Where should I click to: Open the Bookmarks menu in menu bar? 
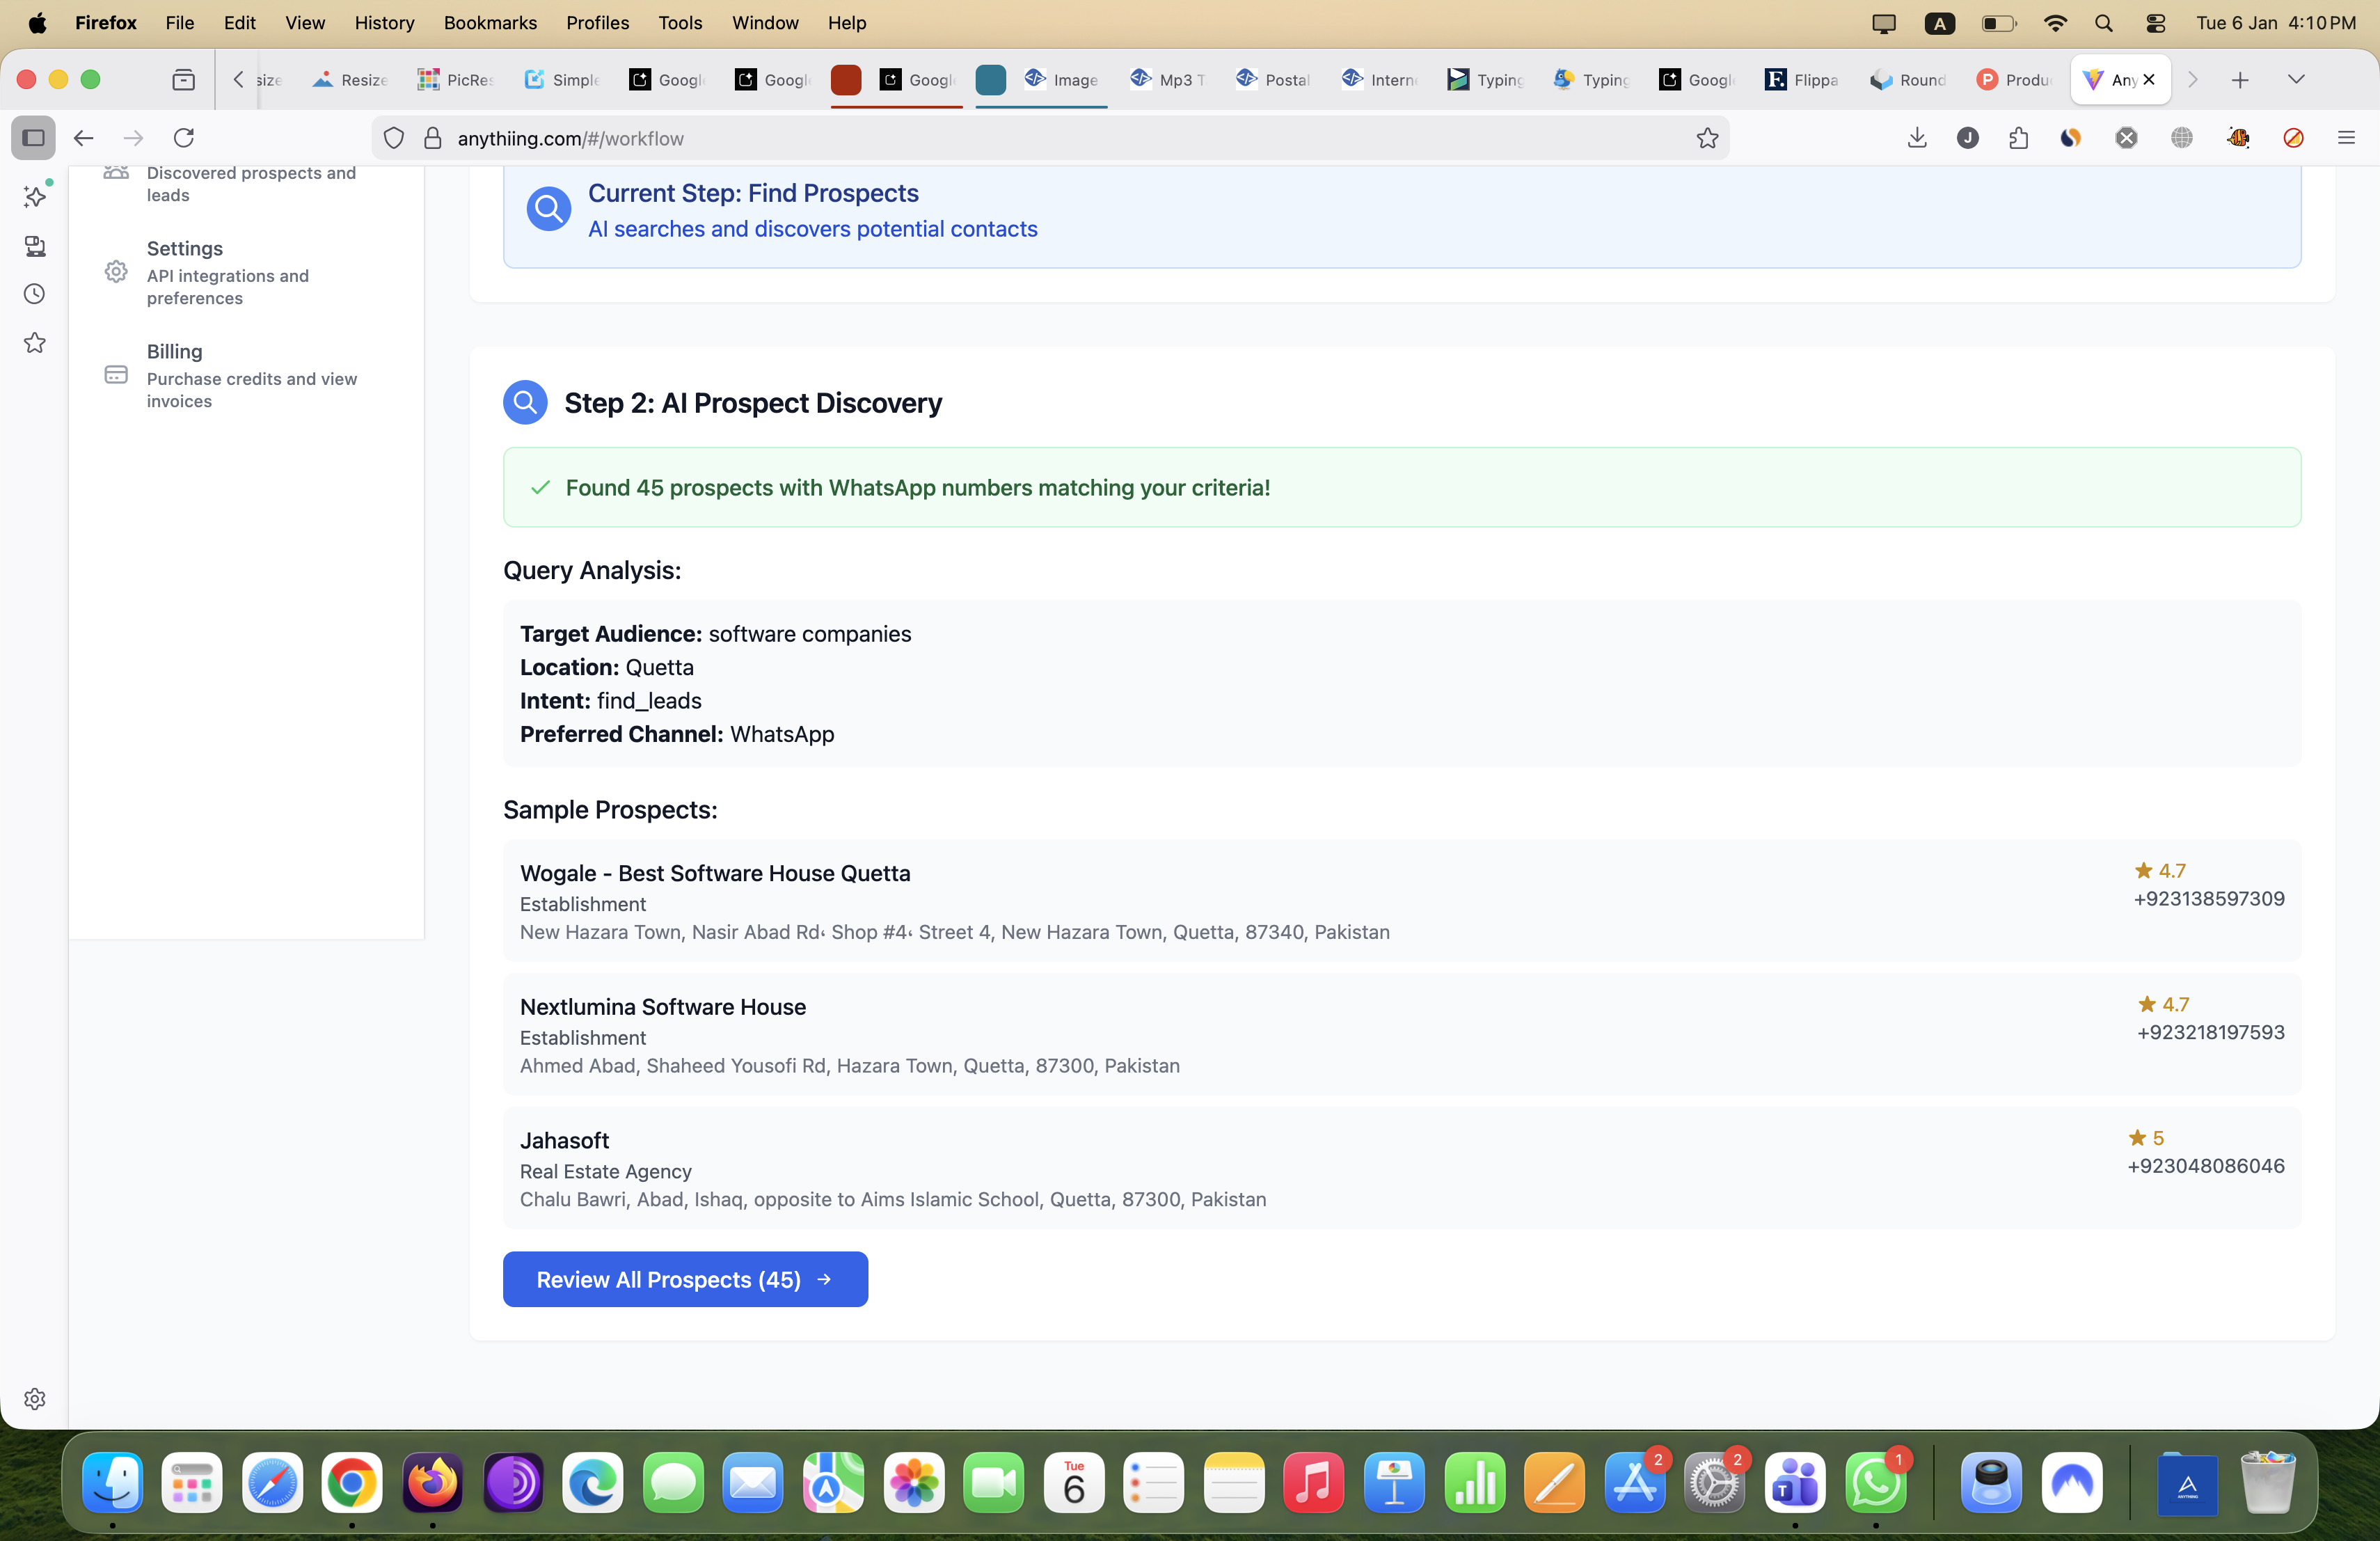(x=490, y=23)
